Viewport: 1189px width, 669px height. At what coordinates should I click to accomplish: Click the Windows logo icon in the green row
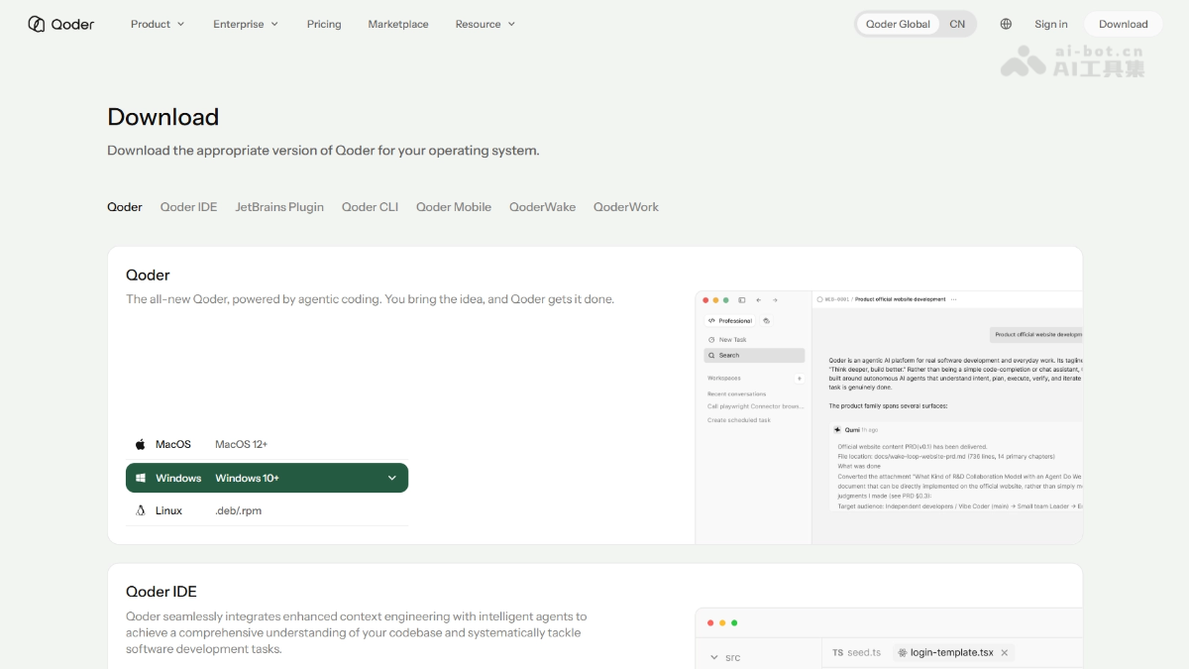pos(141,478)
